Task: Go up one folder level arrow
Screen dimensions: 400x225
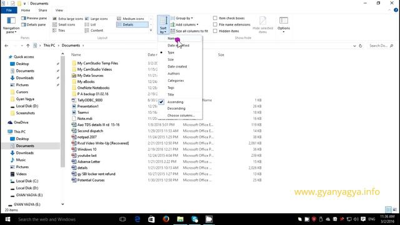Action: pos(28,46)
